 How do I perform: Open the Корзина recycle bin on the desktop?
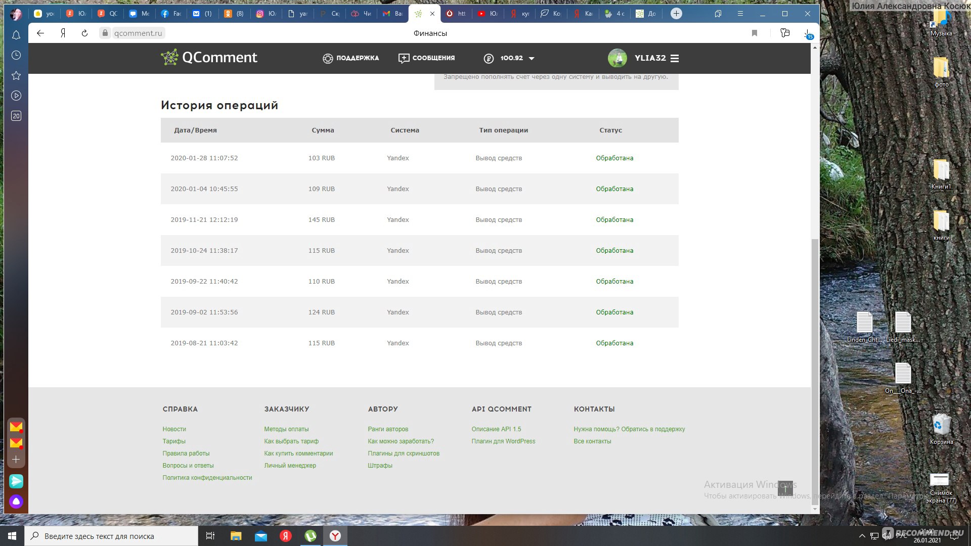pyautogui.click(x=941, y=429)
